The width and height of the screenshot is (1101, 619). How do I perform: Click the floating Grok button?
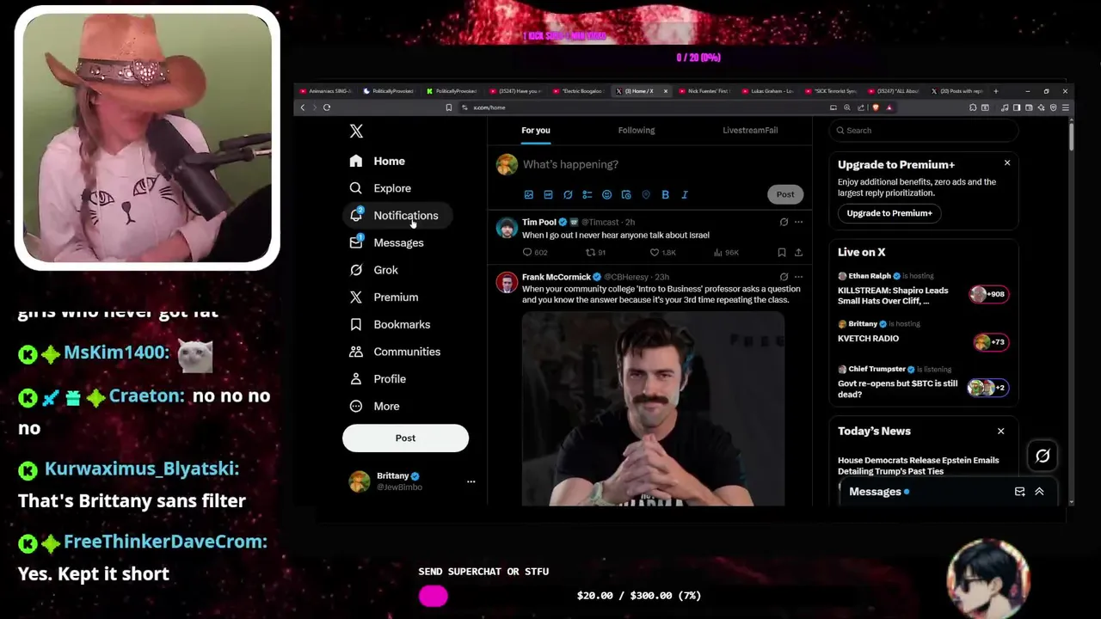pos(1043,457)
